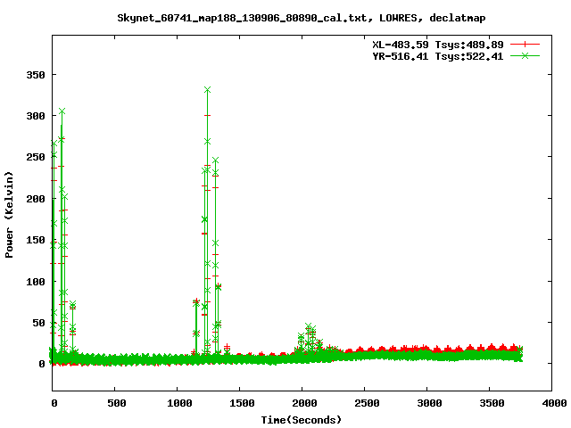Click y-axis tick label 100
Screen dimensions: 571x428
36,282
